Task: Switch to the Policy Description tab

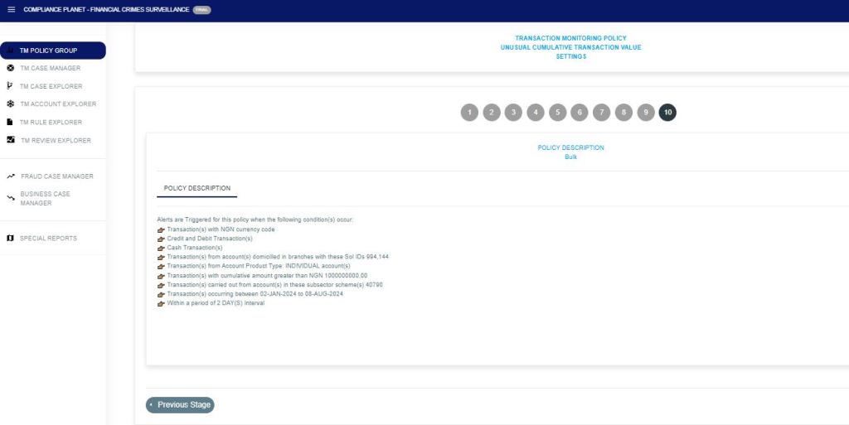Action: (x=197, y=188)
